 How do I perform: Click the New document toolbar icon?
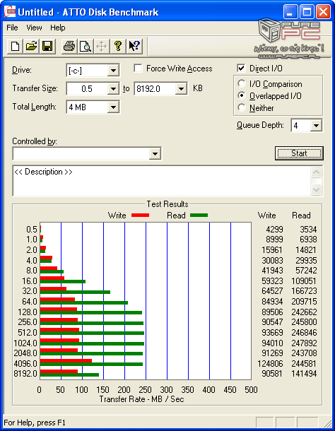pos(15,46)
